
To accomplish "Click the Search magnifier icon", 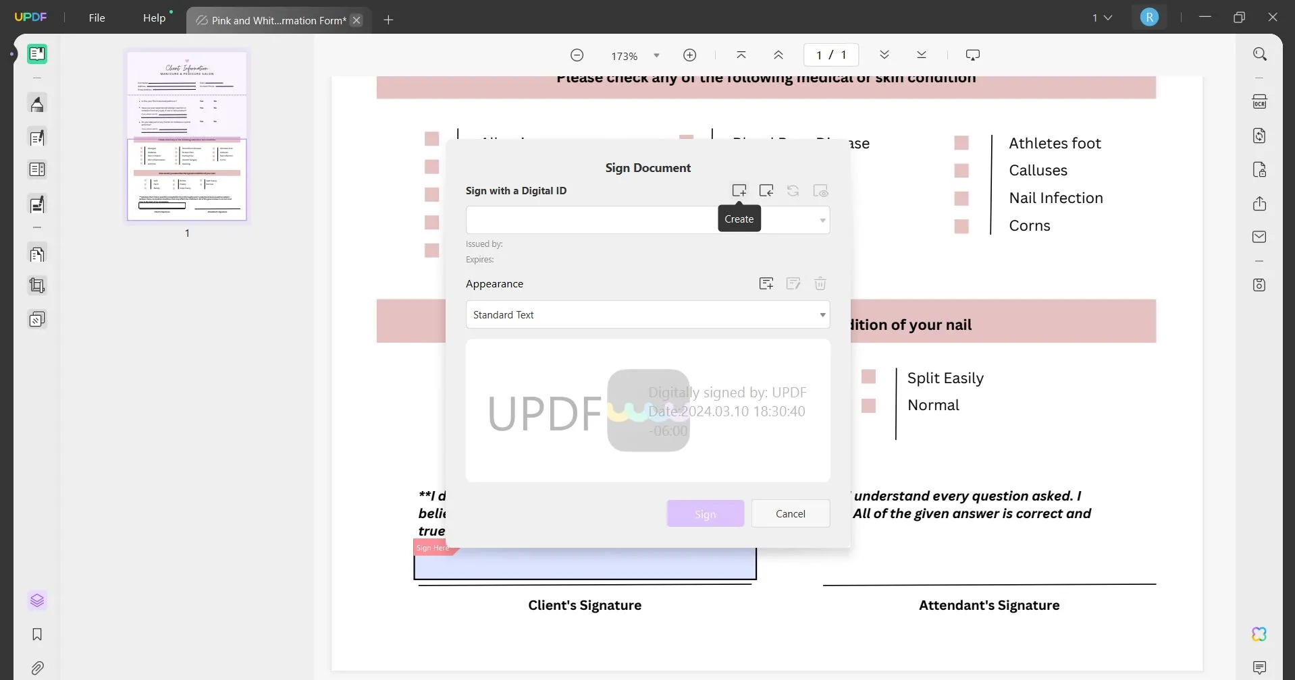I will (1260, 54).
